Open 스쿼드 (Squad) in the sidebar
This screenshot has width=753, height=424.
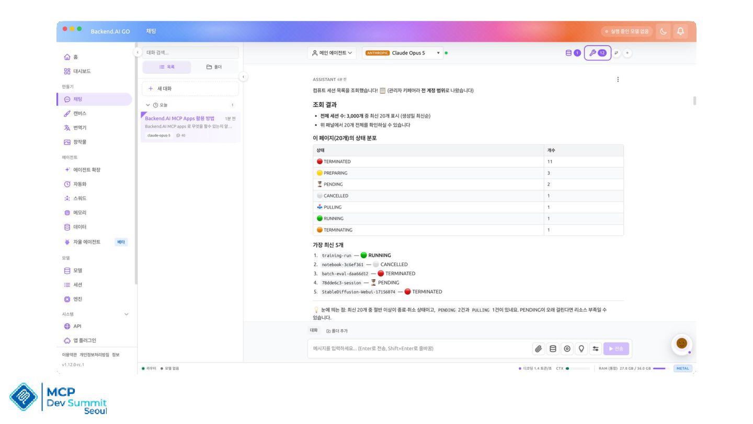click(x=75, y=199)
